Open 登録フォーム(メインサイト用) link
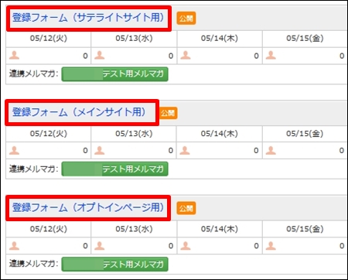Image resolution: width=348 pixels, height=280 pixels. [x=79, y=112]
